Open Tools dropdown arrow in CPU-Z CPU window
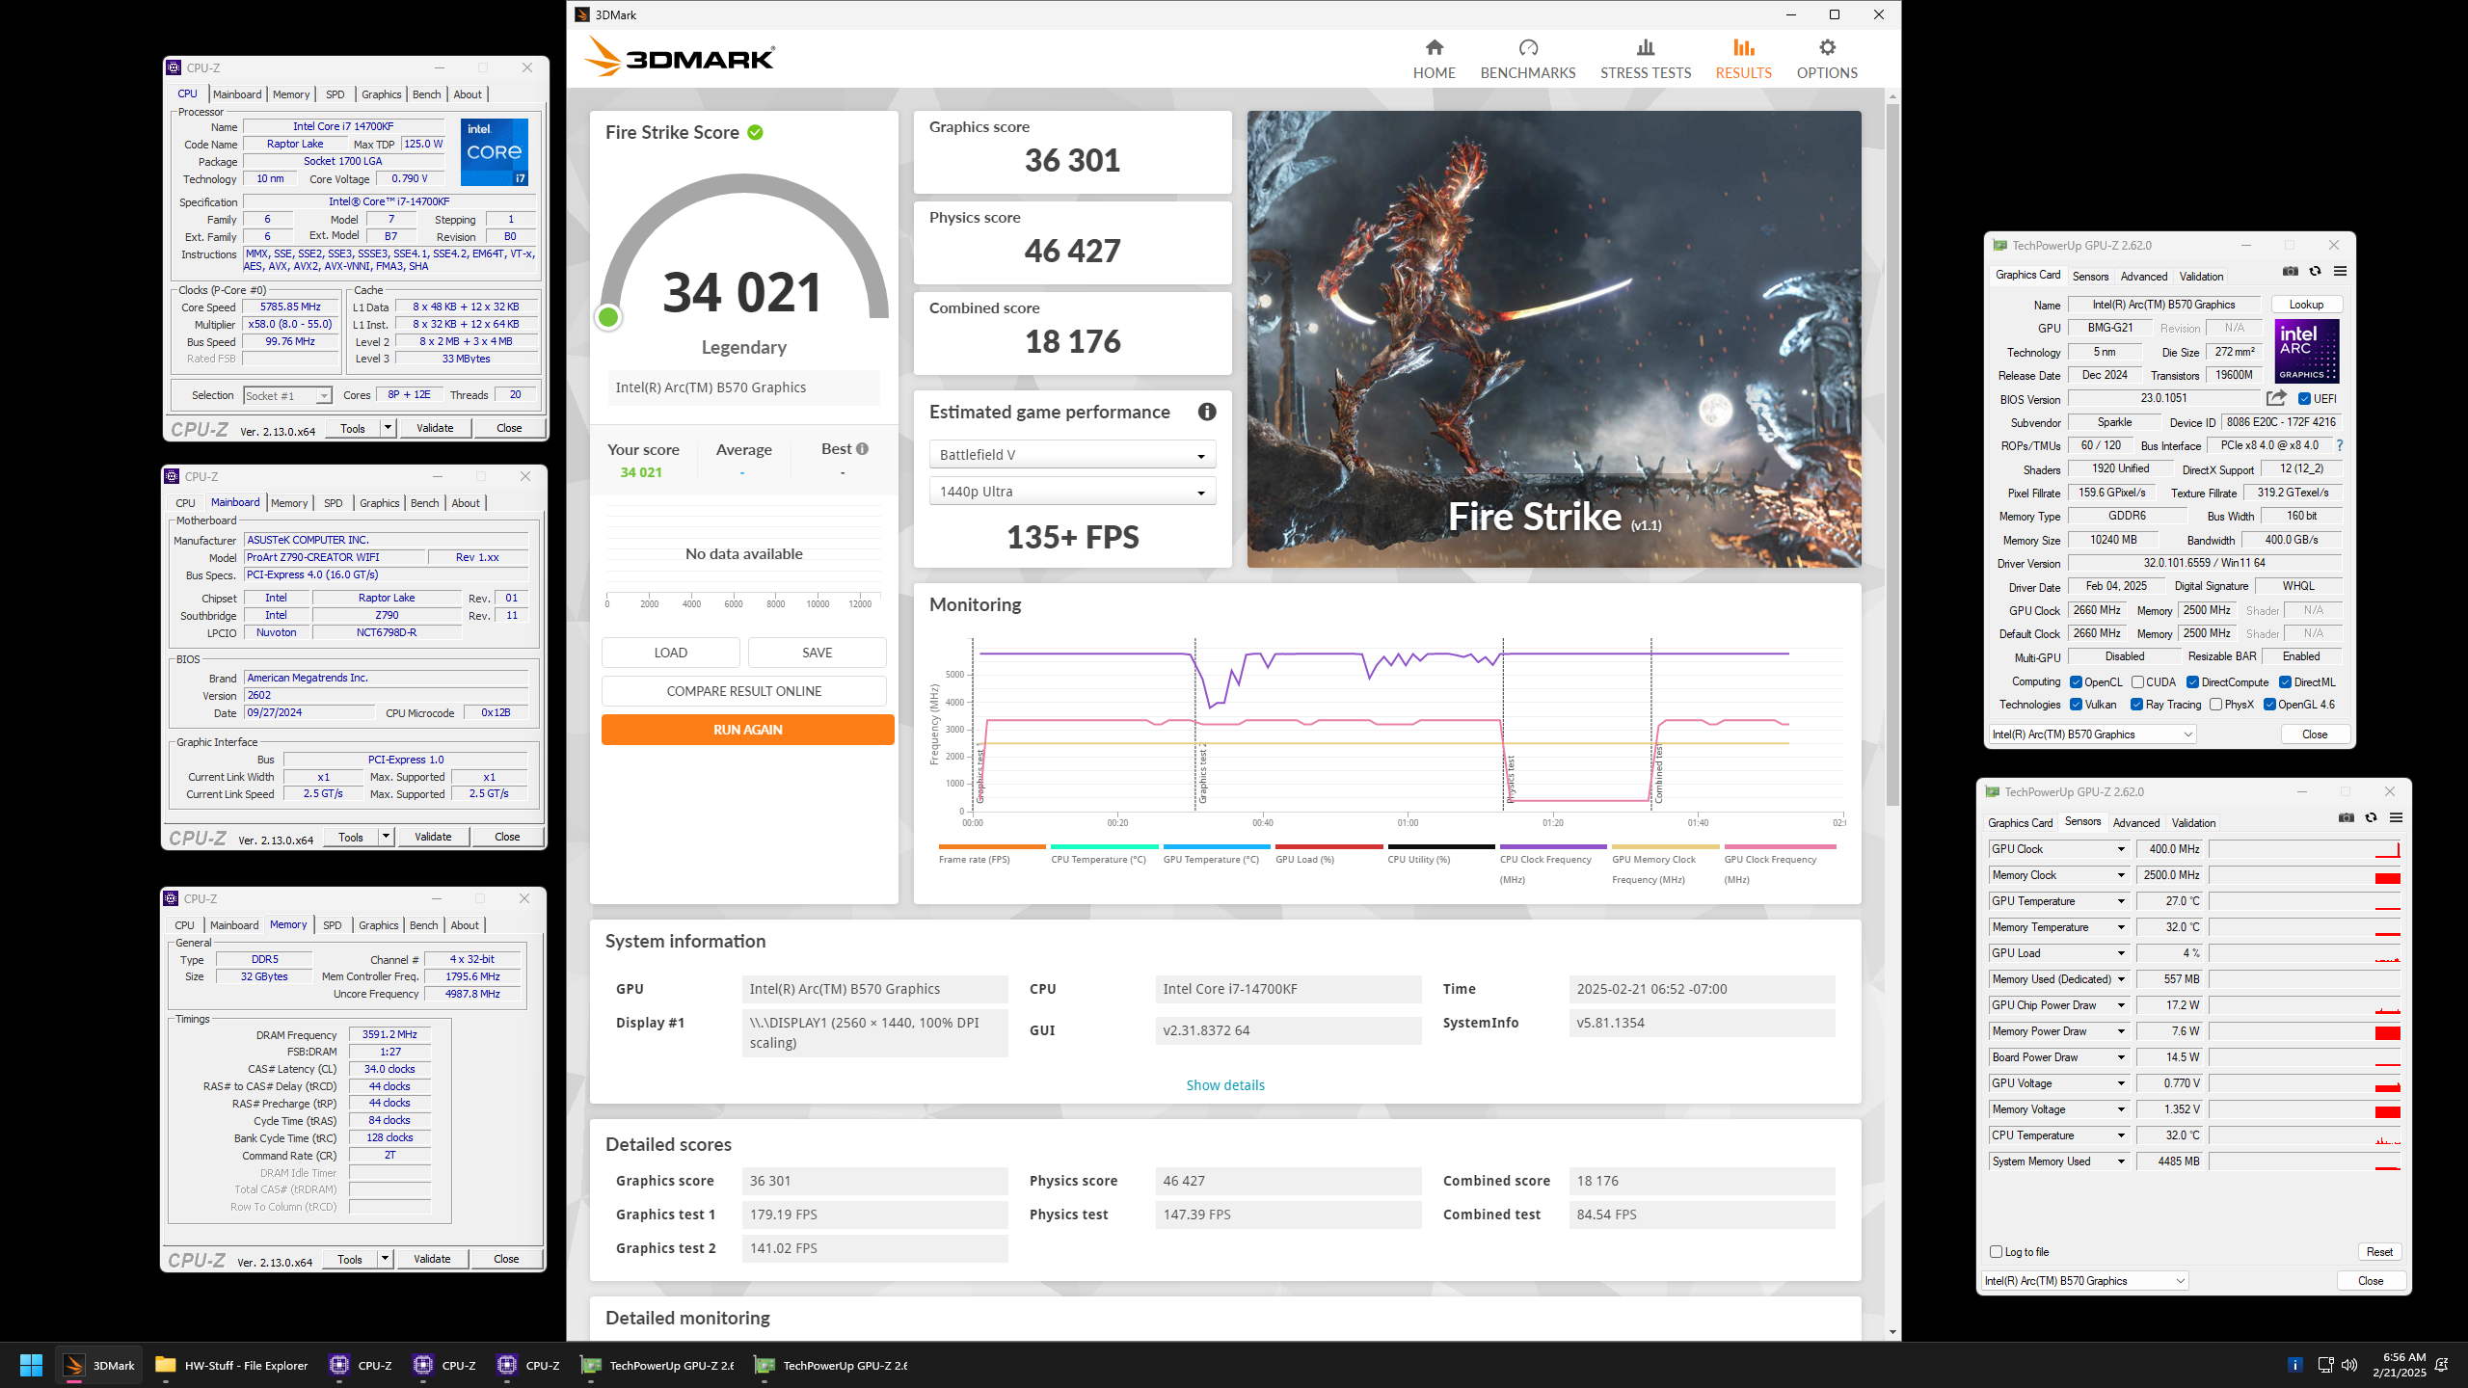The image size is (2468, 1388). point(388,428)
